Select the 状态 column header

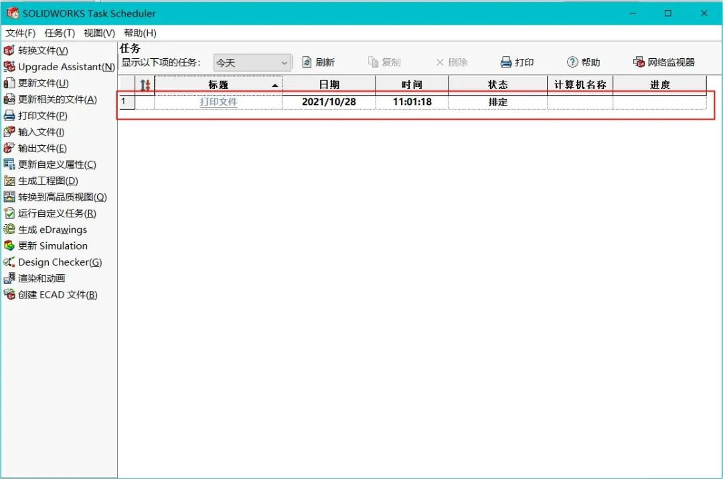click(x=497, y=85)
